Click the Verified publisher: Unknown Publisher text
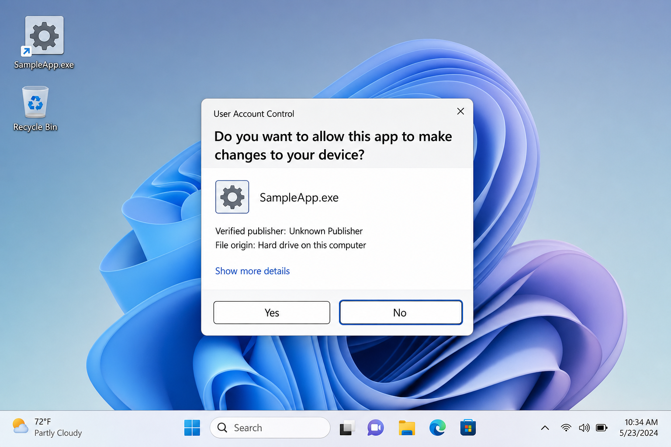The height and width of the screenshot is (447, 671). coord(289,231)
